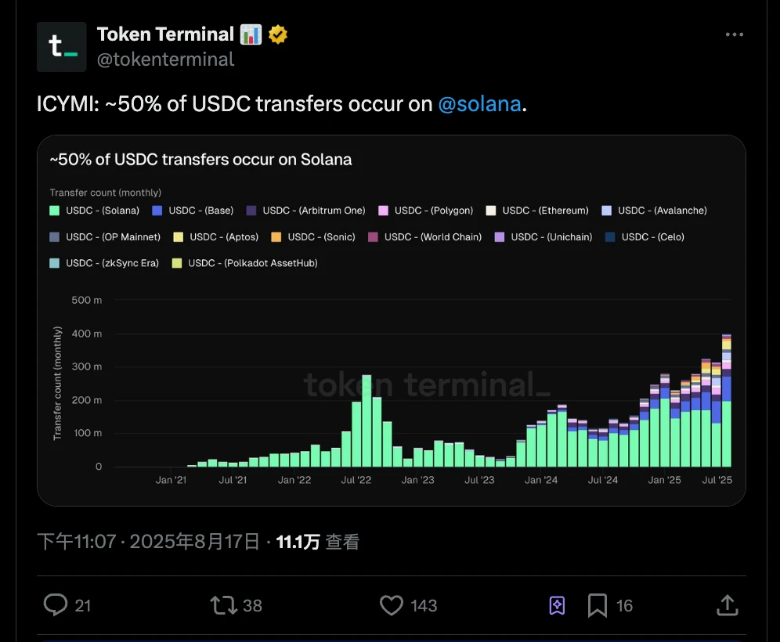Toggle the USDC Ethereum legend item
Viewport: 780px width, 642px height.
[537, 210]
